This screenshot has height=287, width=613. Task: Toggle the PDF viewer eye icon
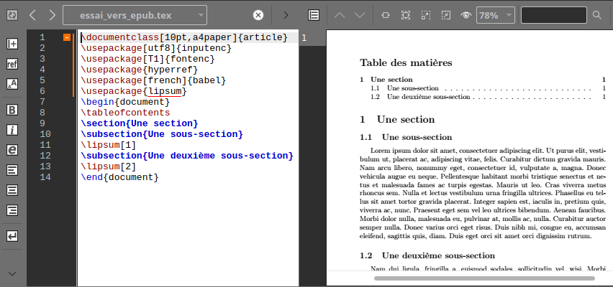pyautogui.click(x=466, y=14)
